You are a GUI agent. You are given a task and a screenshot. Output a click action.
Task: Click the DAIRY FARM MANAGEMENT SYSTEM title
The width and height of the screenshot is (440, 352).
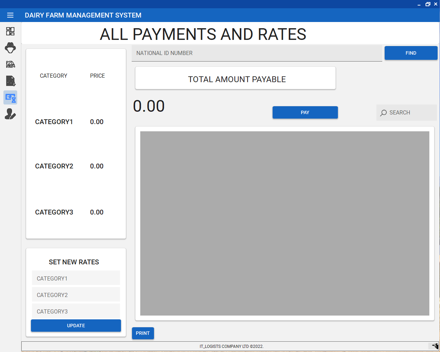[x=83, y=15]
